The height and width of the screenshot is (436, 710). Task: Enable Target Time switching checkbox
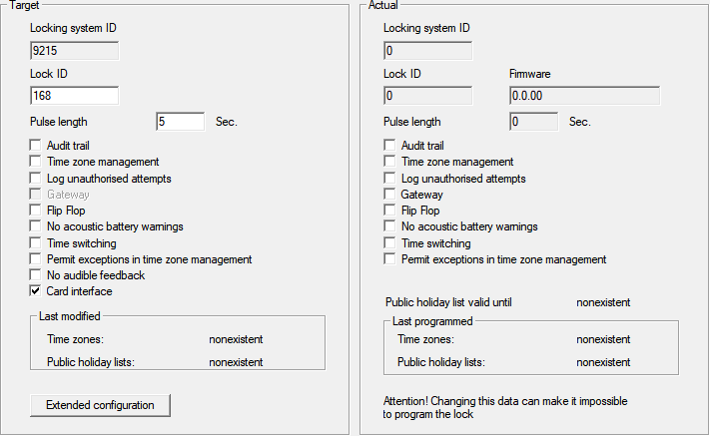(x=36, y=243)
